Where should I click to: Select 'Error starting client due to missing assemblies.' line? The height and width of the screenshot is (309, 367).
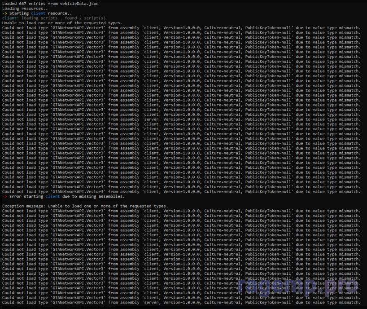[x=63, y=196]
